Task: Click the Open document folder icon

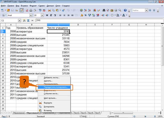Action: 8,10
